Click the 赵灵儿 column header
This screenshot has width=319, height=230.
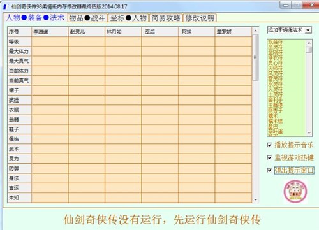[x=86, y=32]
